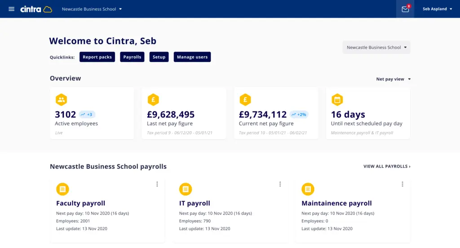Open the Seb Aspland user menu

(437, 9)
